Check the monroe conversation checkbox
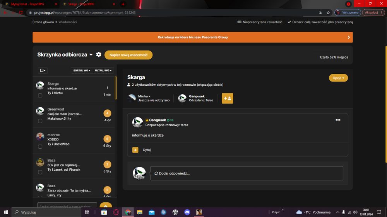 pyautogui.click(x=40, y=147)
